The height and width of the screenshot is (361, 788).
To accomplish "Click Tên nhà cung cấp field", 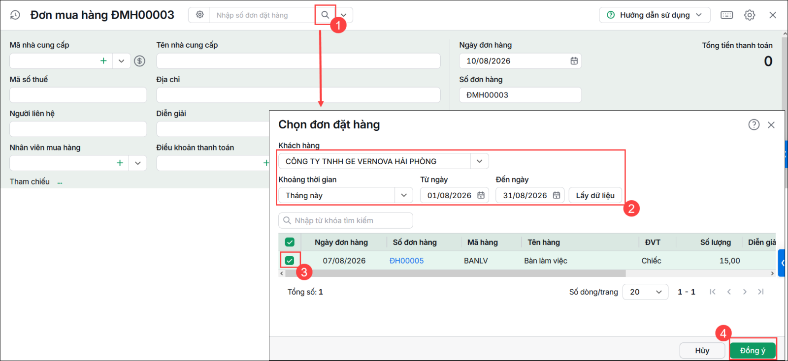I will tap(298, 61).
